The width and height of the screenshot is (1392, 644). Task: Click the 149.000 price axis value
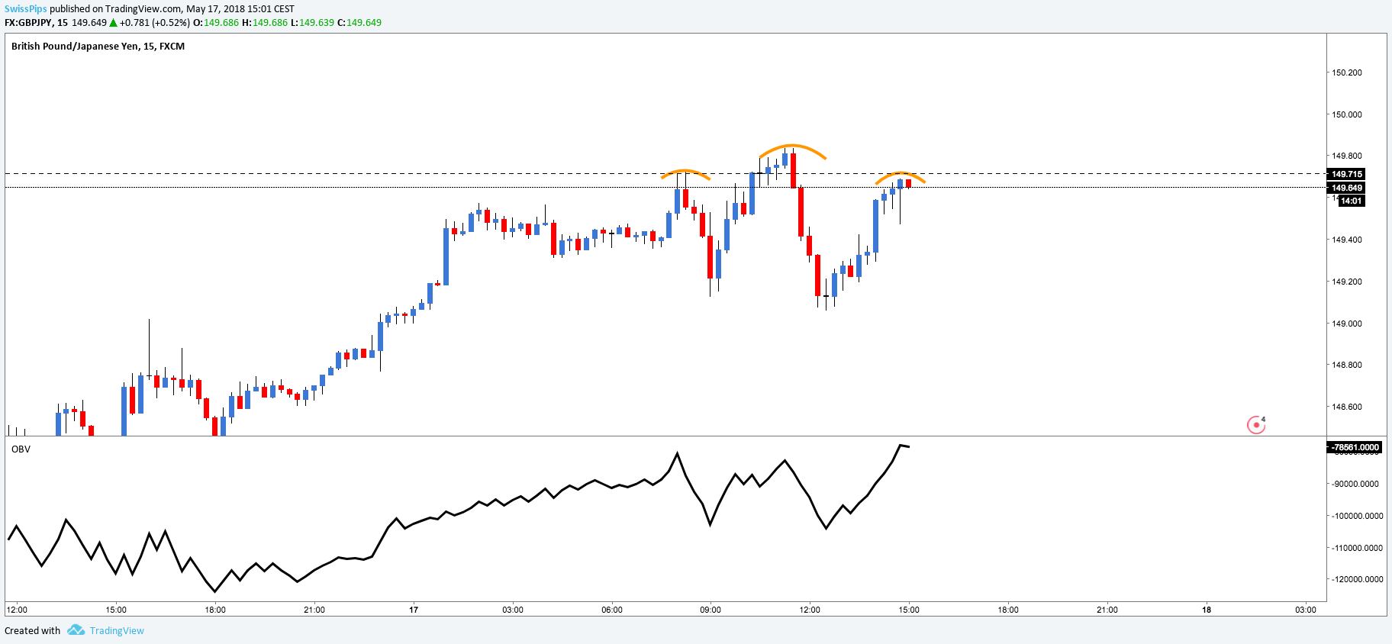1347,324
